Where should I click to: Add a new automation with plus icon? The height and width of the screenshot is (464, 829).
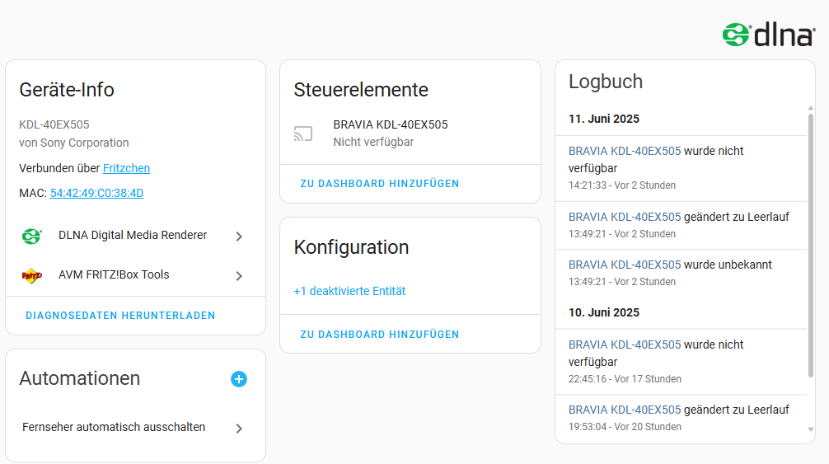pyautogui.click(x=238, y=379)
